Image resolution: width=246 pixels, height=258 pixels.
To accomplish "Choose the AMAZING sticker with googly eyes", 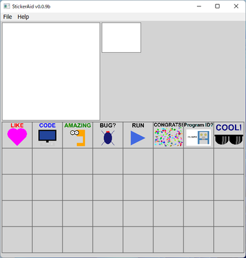I will pyautogui.click(x=77, y=135).
